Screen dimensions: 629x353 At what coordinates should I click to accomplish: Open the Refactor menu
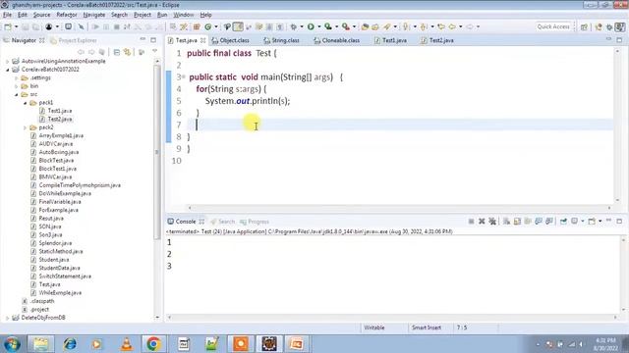(x=67, y=15)
